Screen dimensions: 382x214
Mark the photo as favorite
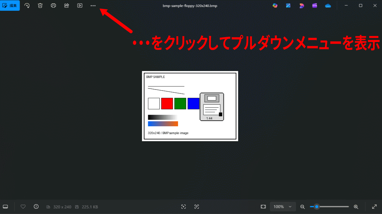click(23, 207)
